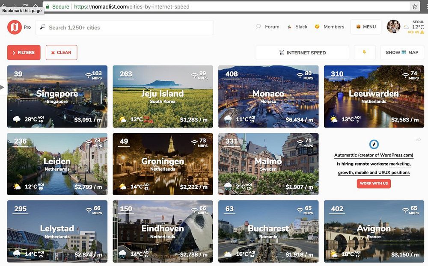The width and height of the screenshot is (428, 266).
Task: Click the $1,918 / m price on Bucharest
Action: click(300, 254)
